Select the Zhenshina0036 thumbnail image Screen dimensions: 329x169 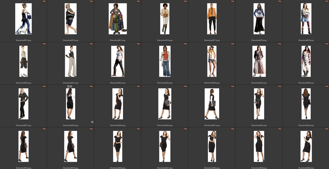tap(118, 146)
